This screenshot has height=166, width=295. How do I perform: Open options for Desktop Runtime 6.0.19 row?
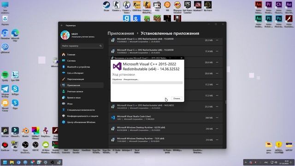point(217,129)
